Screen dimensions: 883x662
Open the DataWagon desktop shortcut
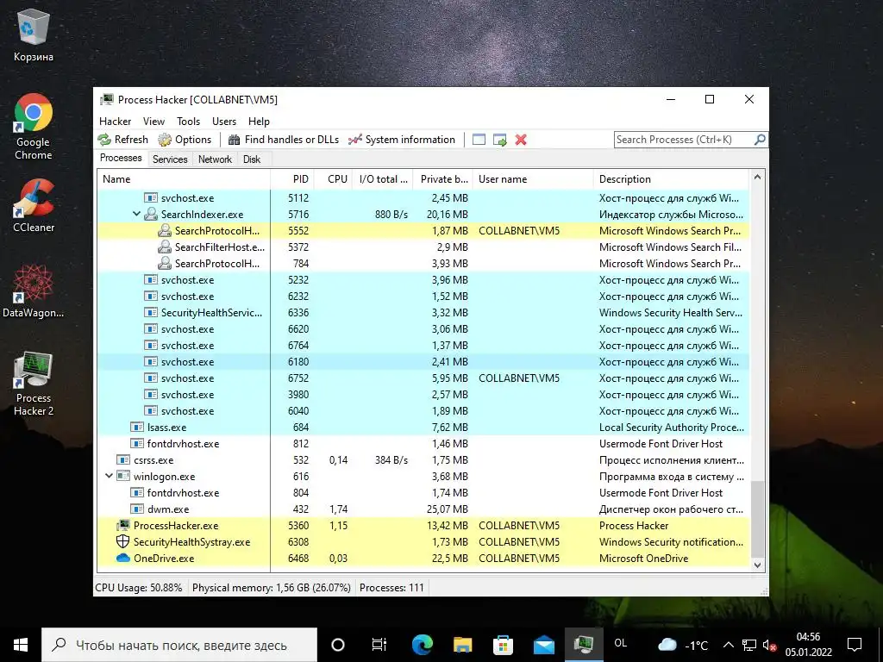click(34, 291)
